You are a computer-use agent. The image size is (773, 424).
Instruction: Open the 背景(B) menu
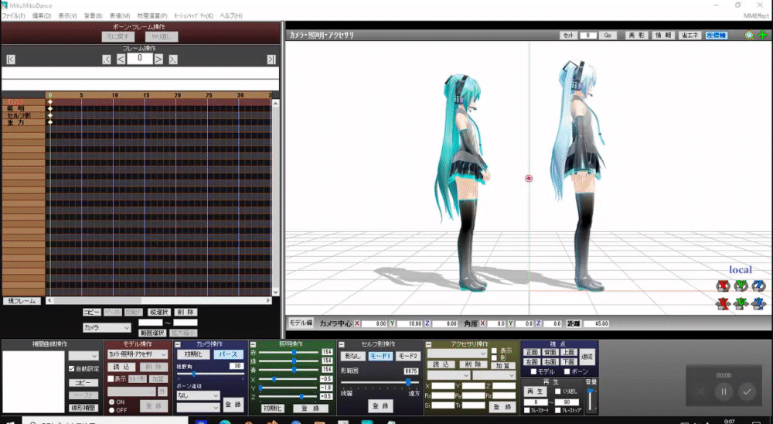pyautogui.click(x=94, y=15)
